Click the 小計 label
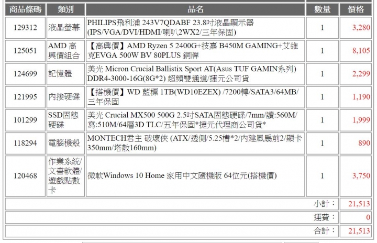The image size is (377, 243). click(x=324, y=204)
